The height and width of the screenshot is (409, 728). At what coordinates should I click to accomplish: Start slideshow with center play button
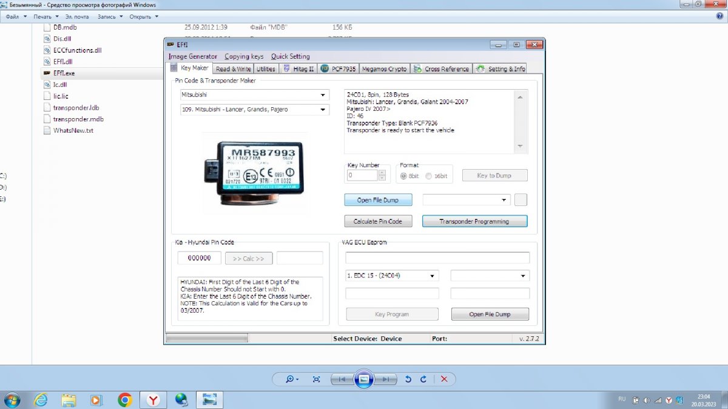[363, 379]
